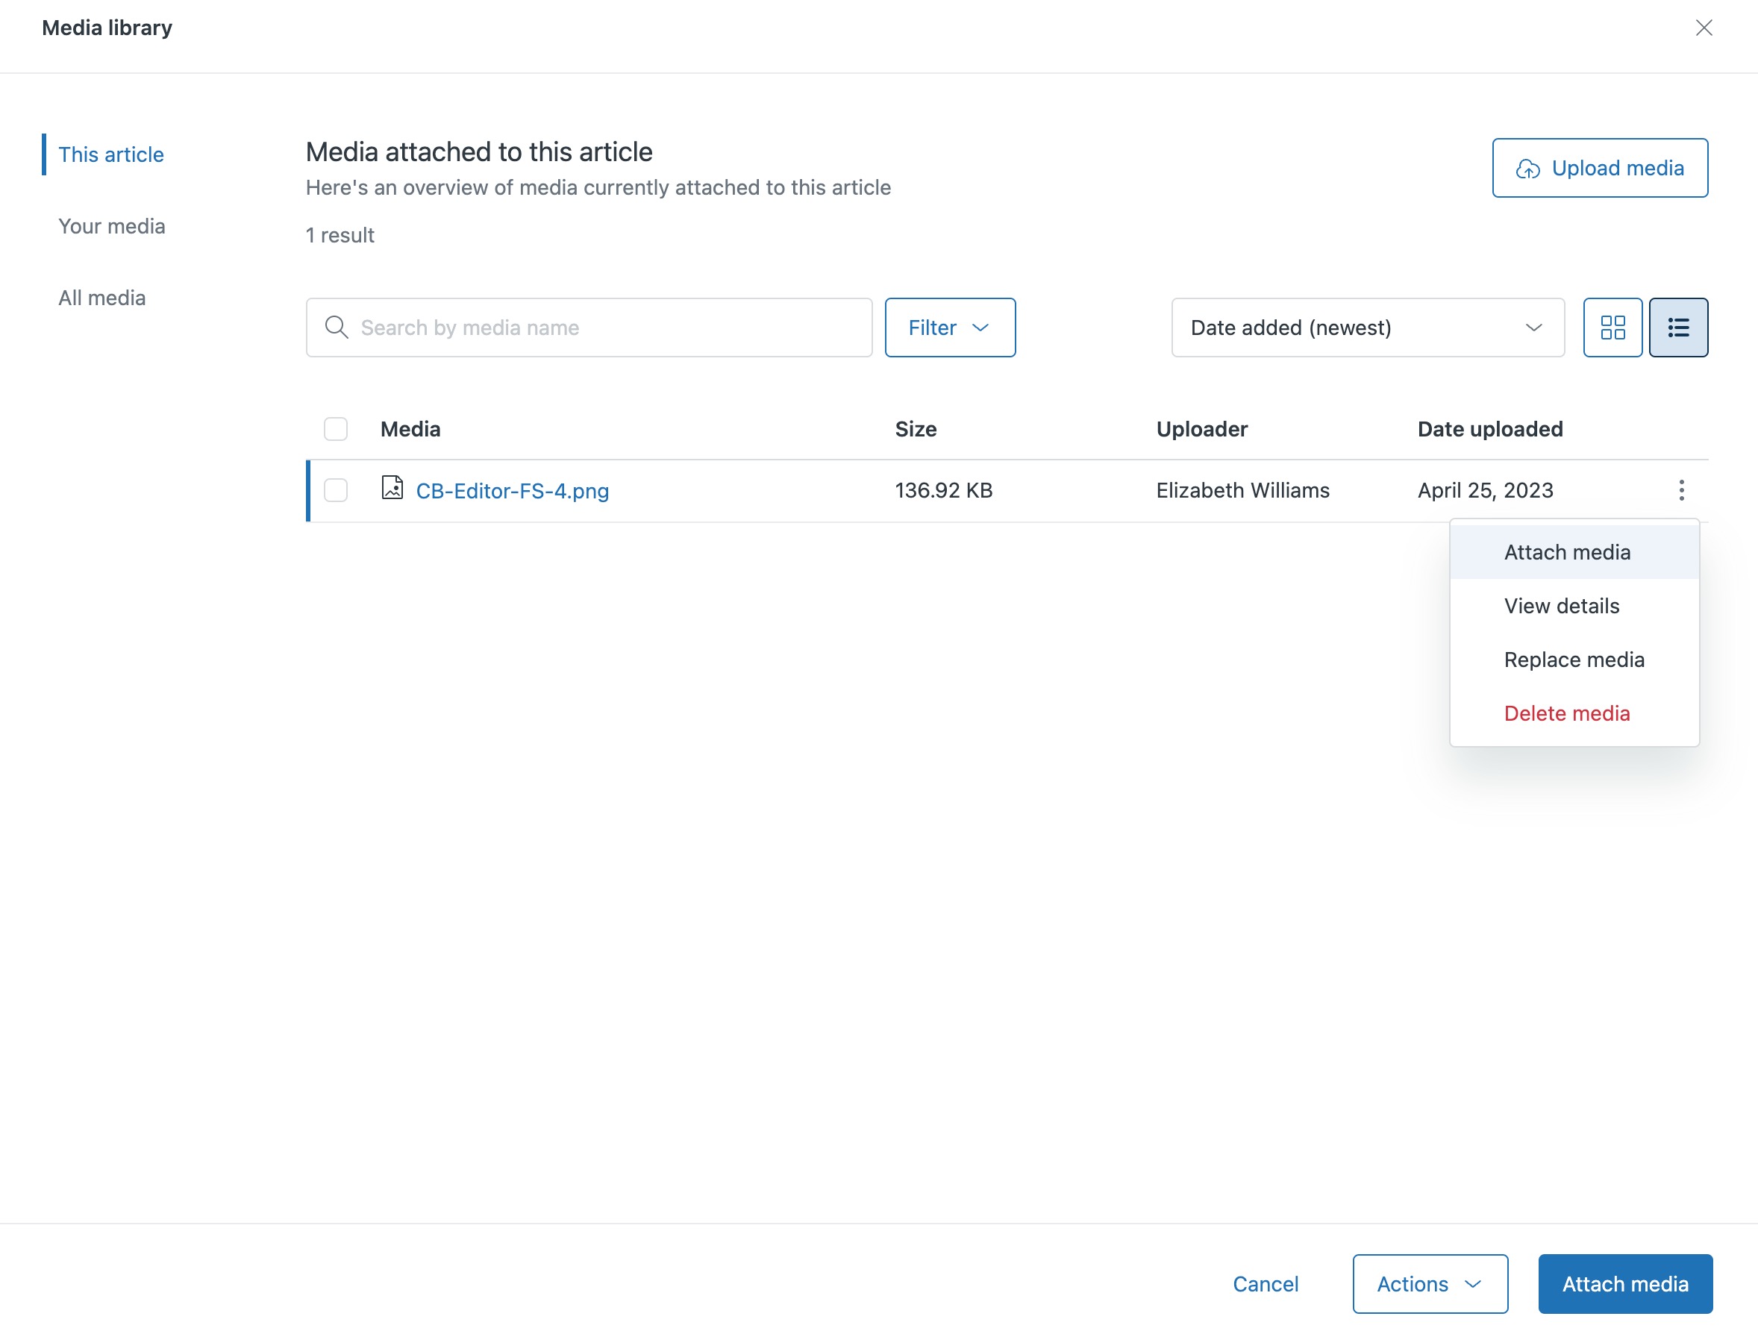Click the three-dot options menu icon

(1681, 489)
